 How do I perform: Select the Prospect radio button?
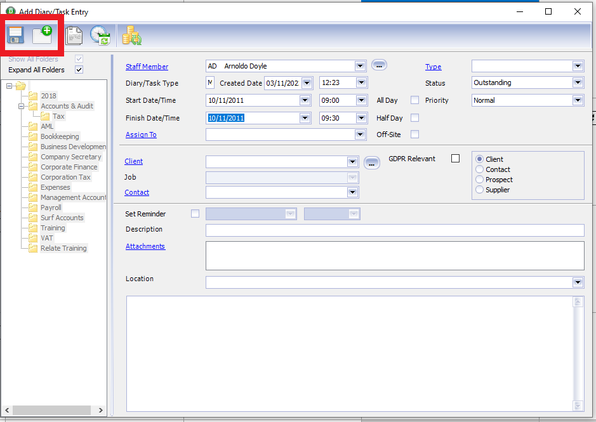[x=480, y=180]
